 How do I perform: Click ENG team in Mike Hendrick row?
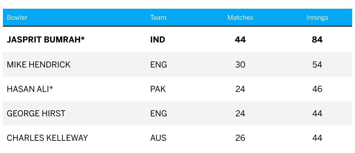tap(159, 65)
